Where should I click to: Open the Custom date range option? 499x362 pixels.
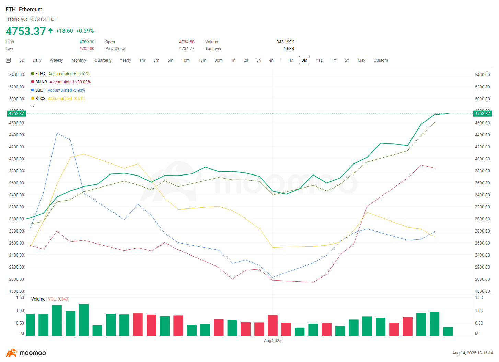pyautogui.click(x=381, y=60)
